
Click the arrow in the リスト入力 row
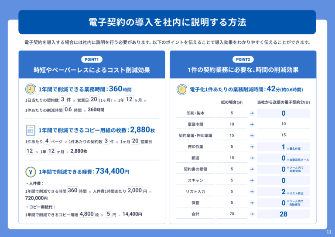[252, 192]
